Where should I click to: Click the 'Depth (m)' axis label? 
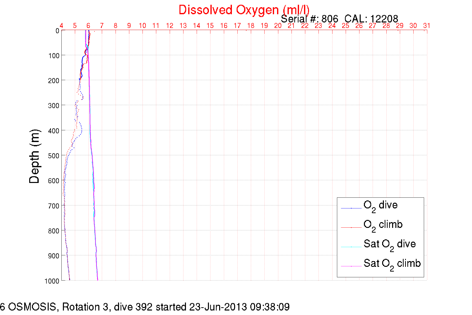(x=34, y=156)
